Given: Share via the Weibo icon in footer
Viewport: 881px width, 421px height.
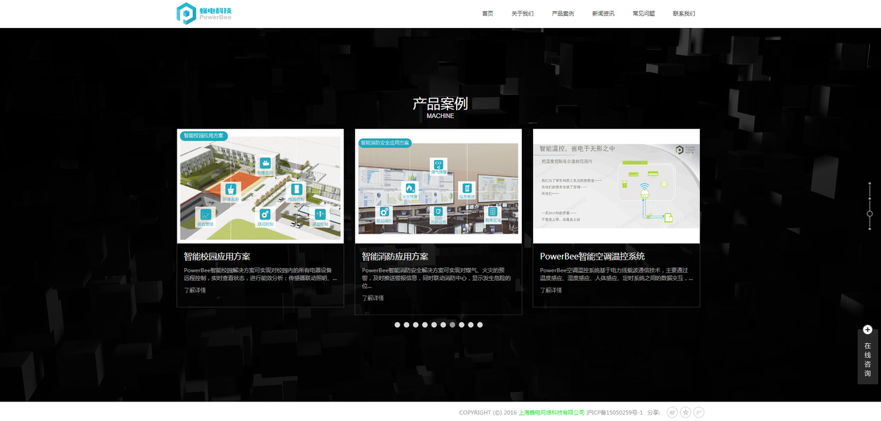Looking at the screenshot, I should 672,413.
